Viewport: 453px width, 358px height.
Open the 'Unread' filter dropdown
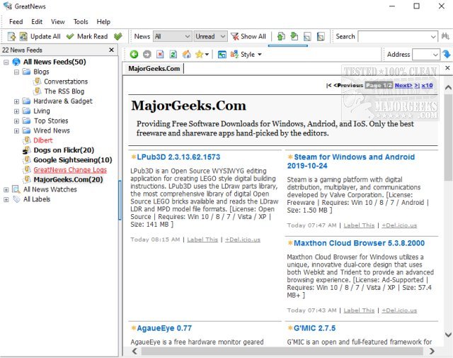click(x=210, y=36)
